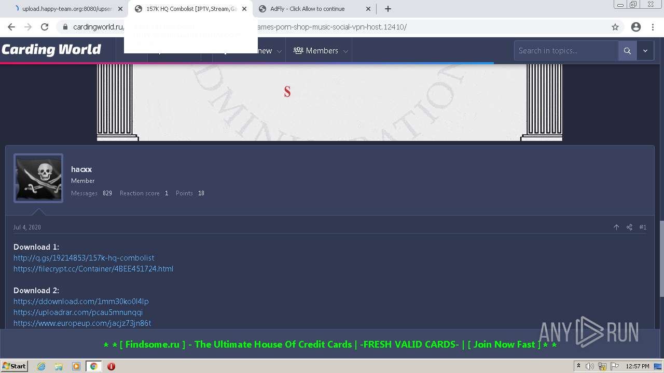
Task: Close the AdFly tab
Action: click(368, 9)
